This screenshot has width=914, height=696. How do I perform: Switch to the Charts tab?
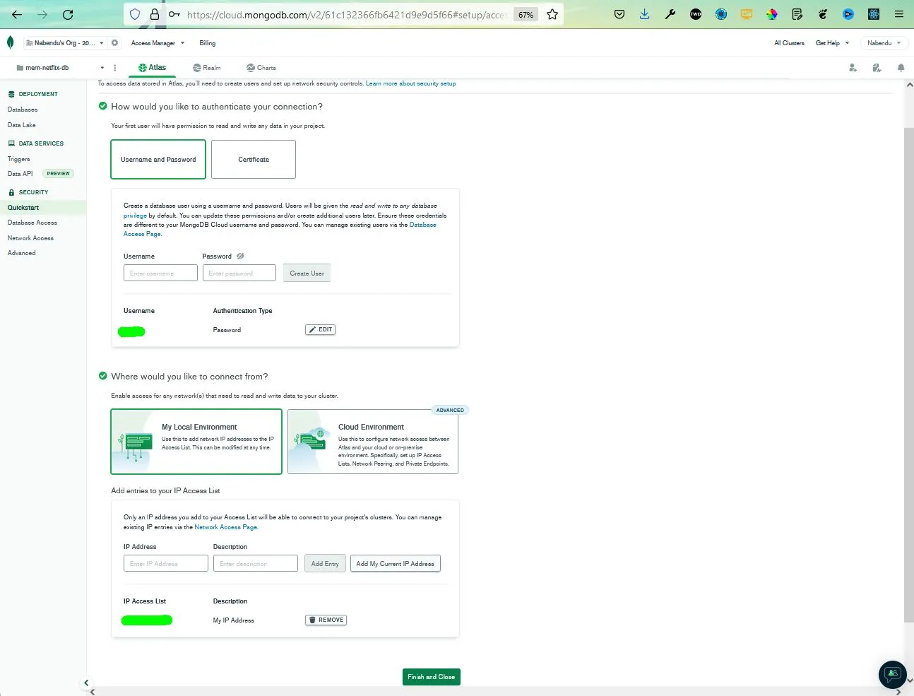(x=261, y=68)
